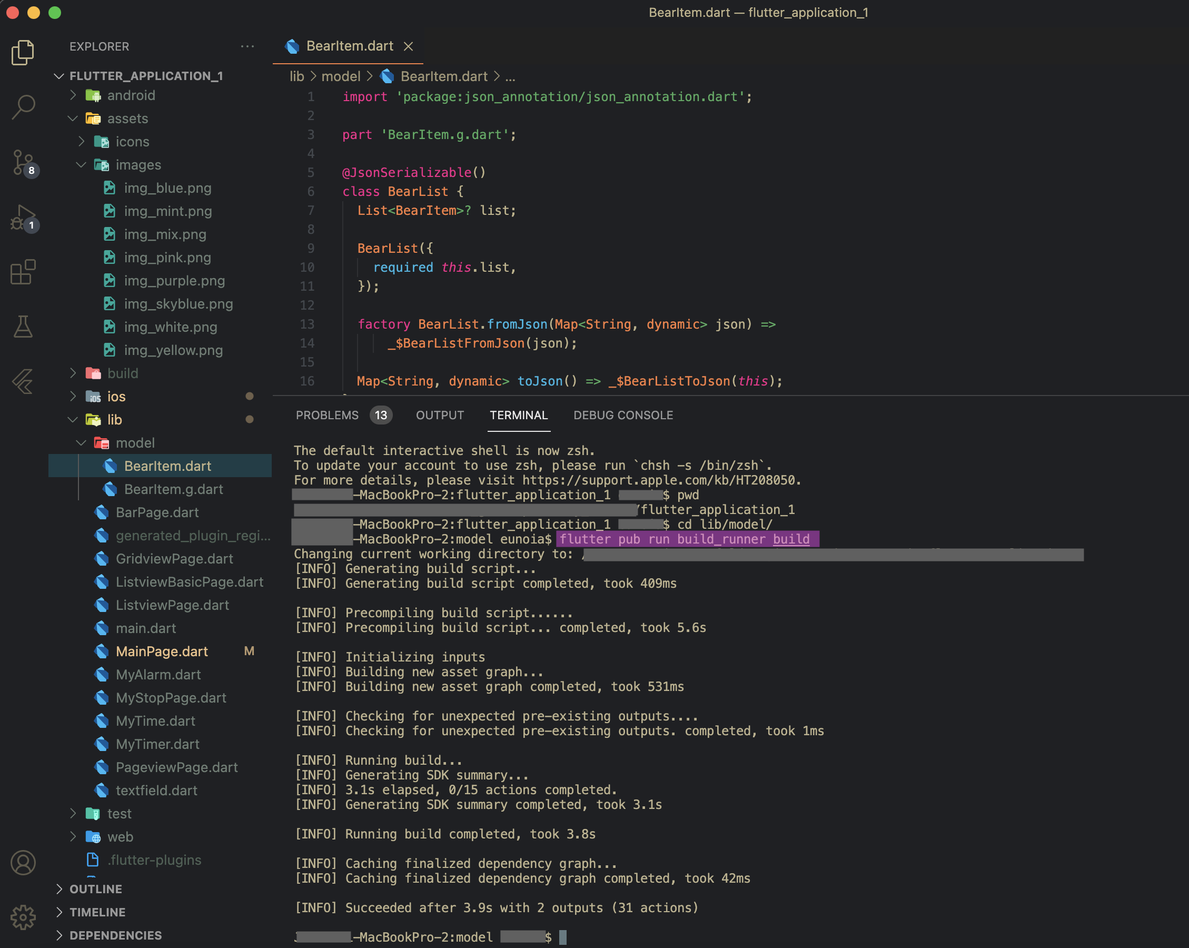Image resolution: width=1189 pixels, height=948 pixels.
Task: Switch to the DEBUG CONSOLE tab
Action: coord(622,415)
